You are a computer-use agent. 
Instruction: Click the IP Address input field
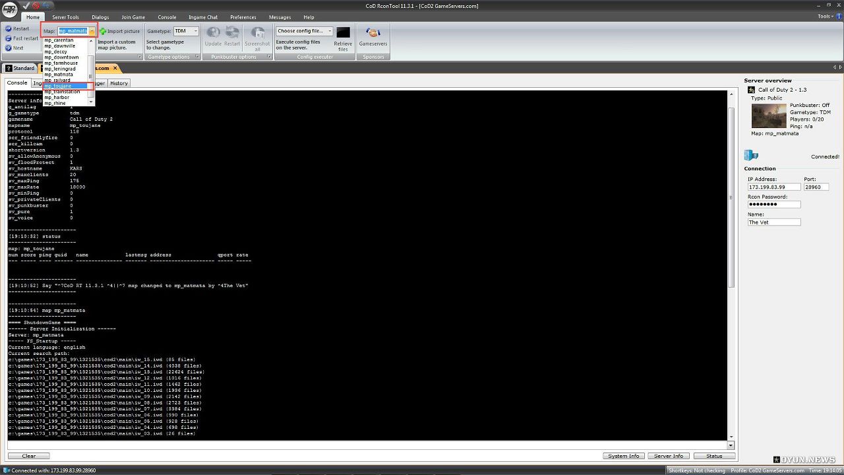pyautogui.click(x=774, y=187)
